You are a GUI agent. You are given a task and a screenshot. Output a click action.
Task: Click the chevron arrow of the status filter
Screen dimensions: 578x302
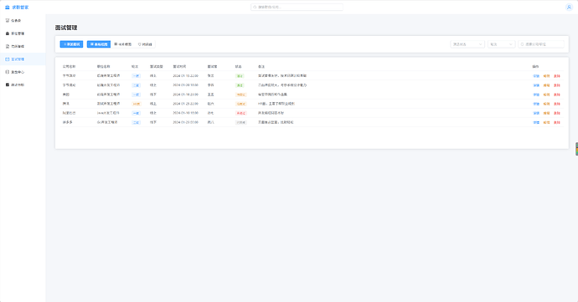[x=480, y=44]
